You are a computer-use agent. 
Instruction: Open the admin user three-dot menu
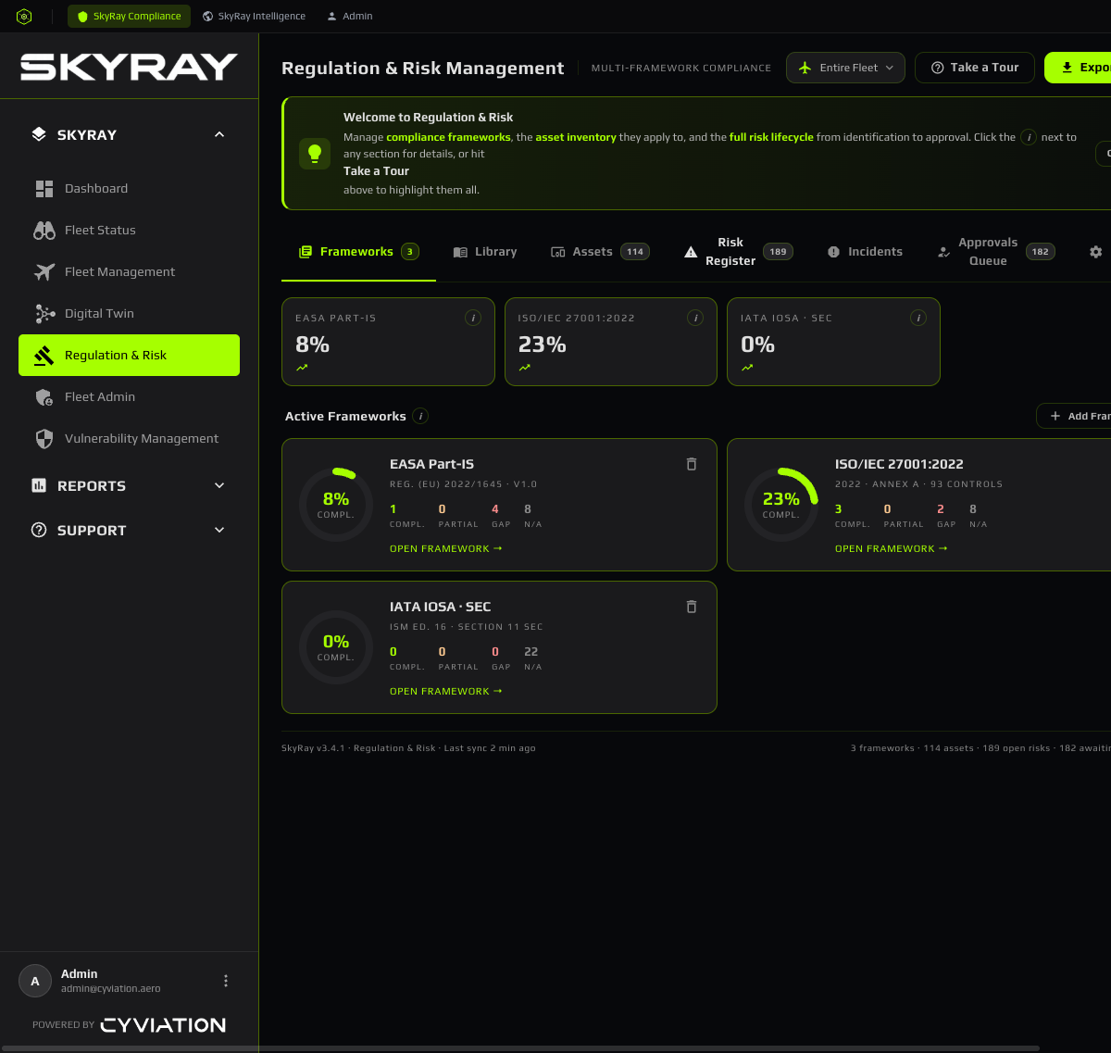226,981
